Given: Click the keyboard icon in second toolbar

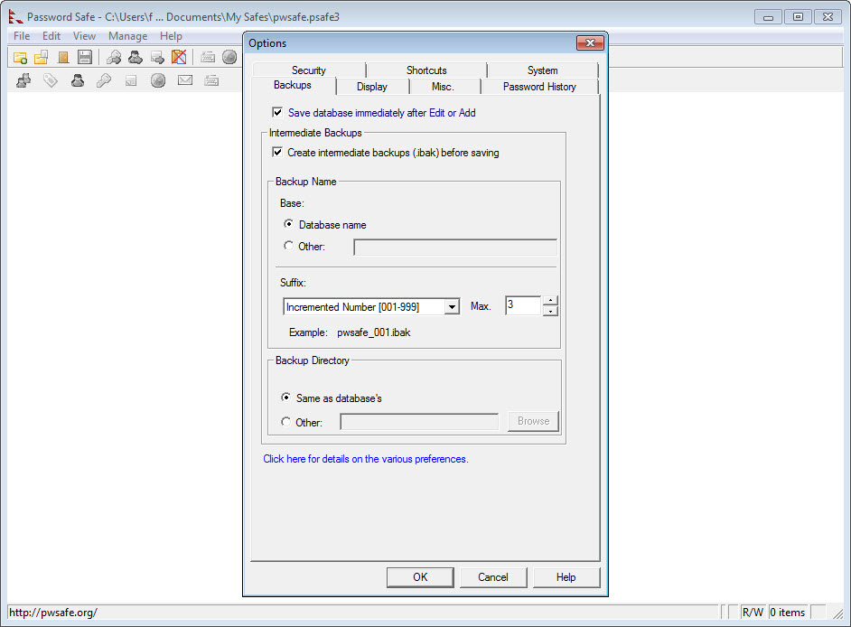Looking at the screenshot, I should pyautogui.click(x=211, y=81).
